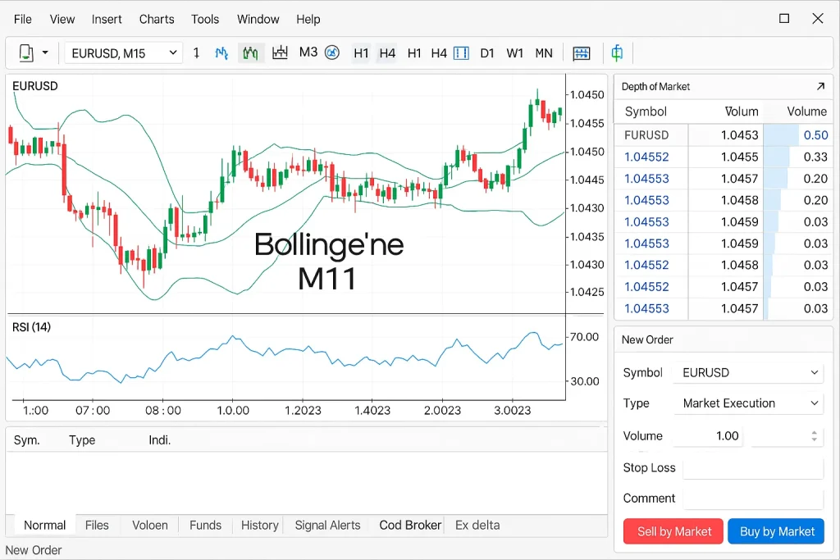Switch to the MN timeframe

[544, 53]
